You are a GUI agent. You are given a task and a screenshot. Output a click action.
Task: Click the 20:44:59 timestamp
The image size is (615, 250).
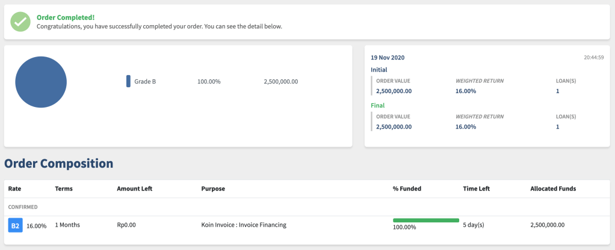click(x=593, y=58)
